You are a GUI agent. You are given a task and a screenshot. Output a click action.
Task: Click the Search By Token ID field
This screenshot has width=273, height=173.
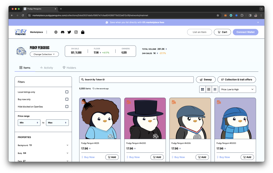pos(136,80)
